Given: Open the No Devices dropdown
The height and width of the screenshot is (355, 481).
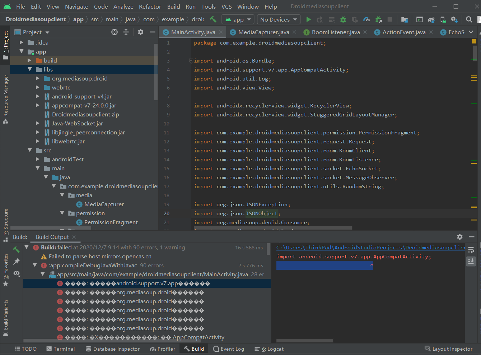Looking at the screenshot, I should coord(279,19).
